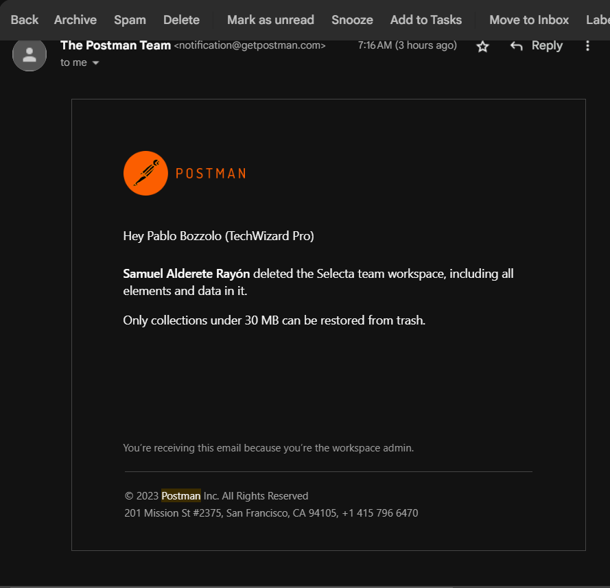Open the three-dot more options menu
Screen dimensions: 610x588
[587, 45]
